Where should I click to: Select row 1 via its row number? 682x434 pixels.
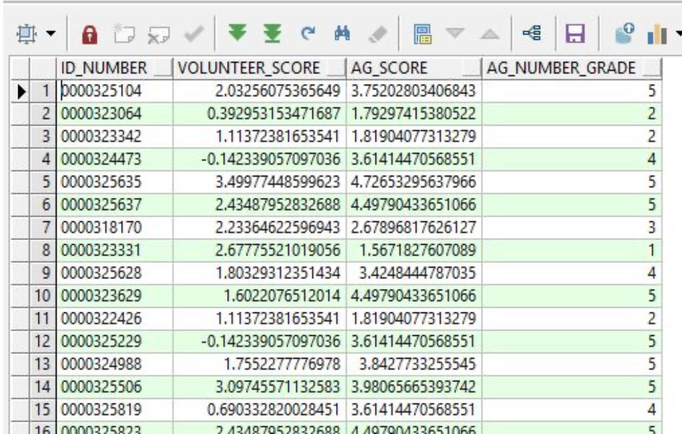43,91
